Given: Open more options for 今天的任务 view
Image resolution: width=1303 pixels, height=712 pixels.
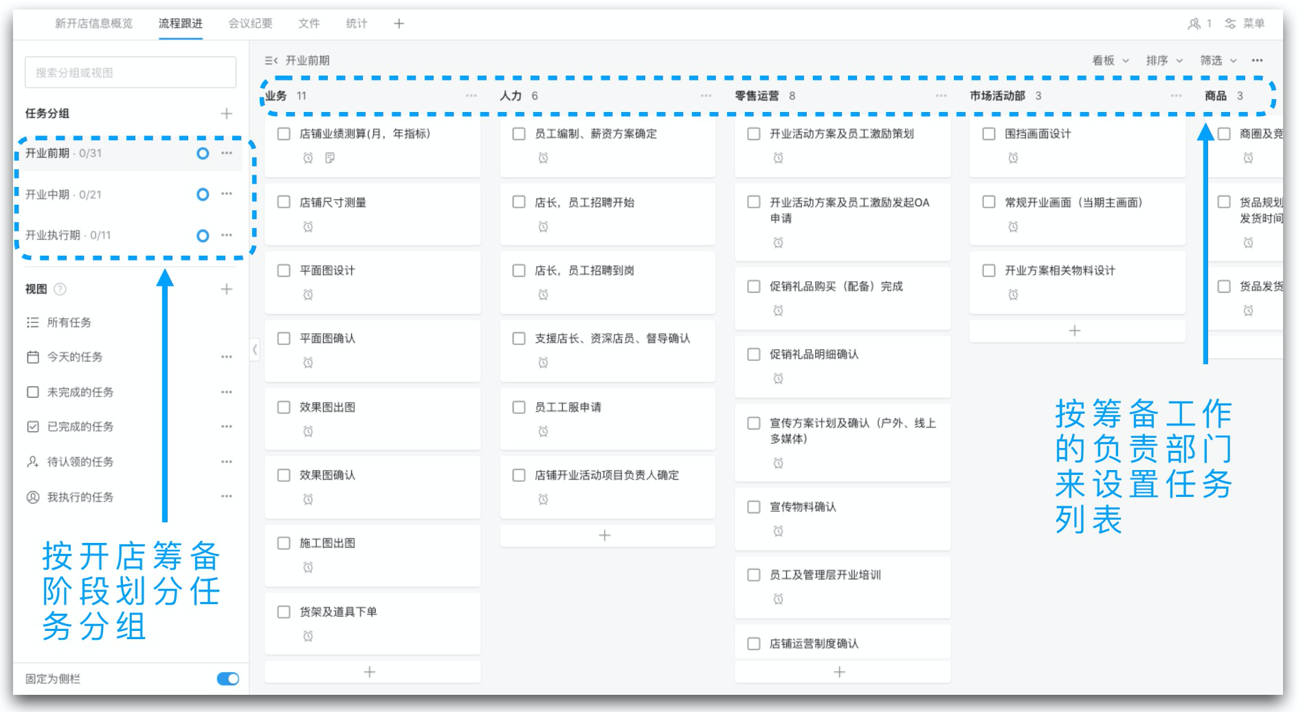Looking at the screenshot, I should (x=227, y=357).
